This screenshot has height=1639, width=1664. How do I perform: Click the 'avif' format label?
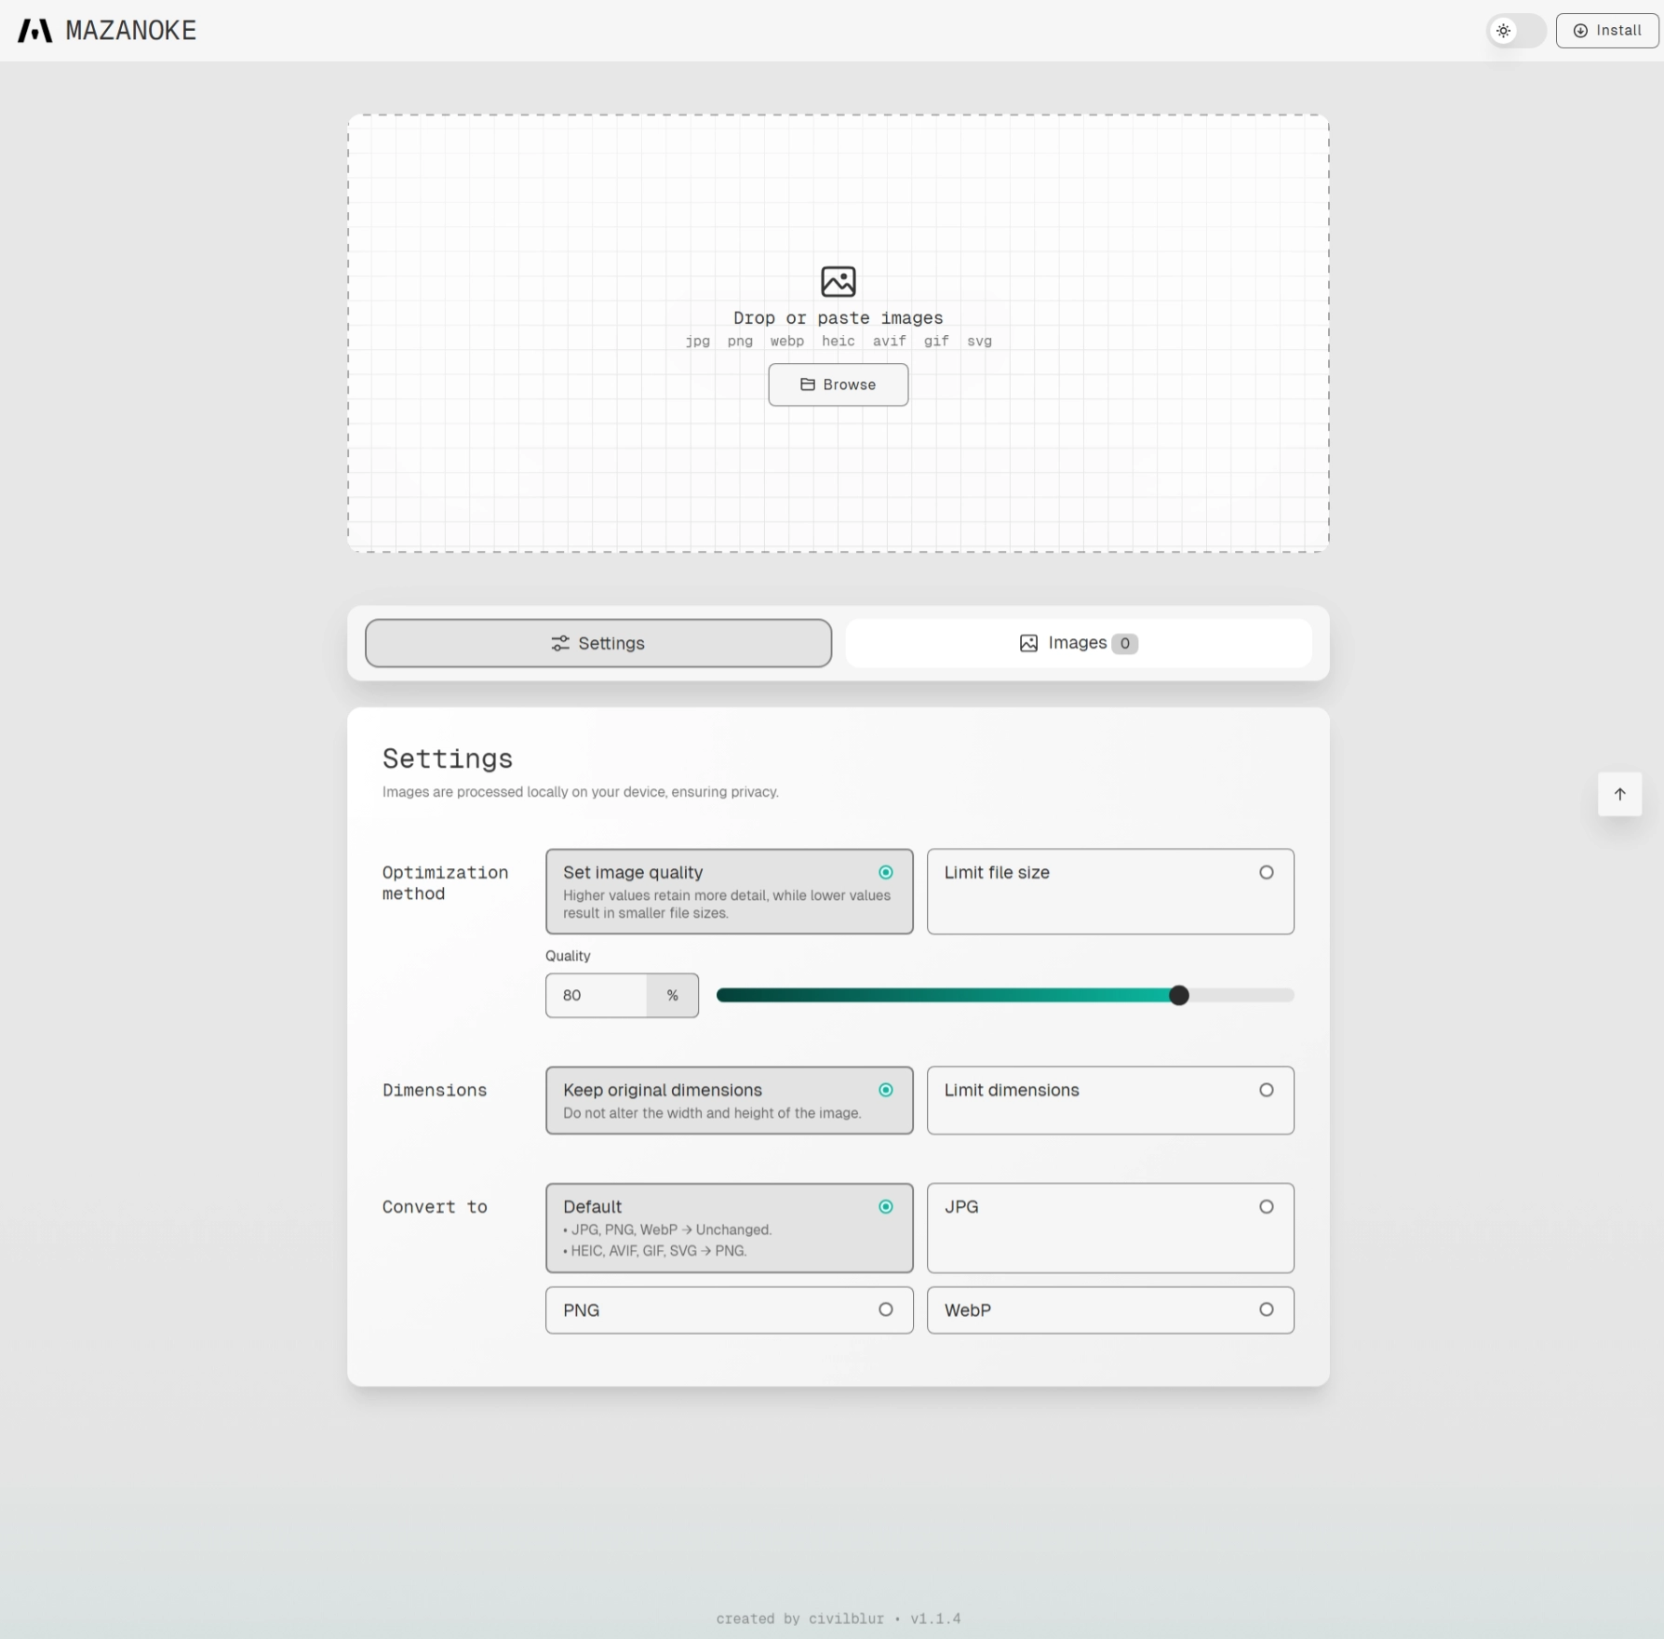890,342
